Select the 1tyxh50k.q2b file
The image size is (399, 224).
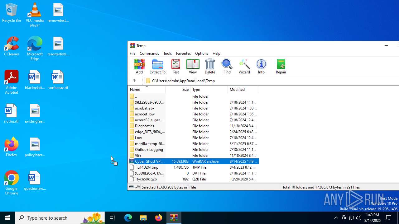coord(194,179)
